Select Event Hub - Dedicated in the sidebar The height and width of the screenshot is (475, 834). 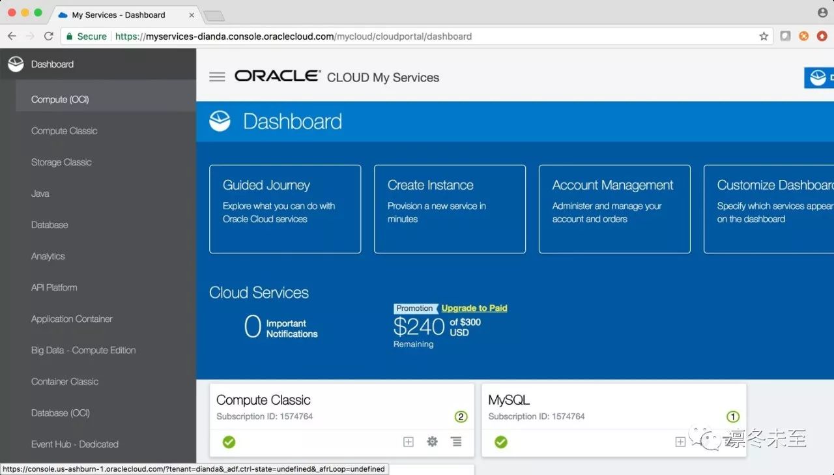[x=75, y=444]
